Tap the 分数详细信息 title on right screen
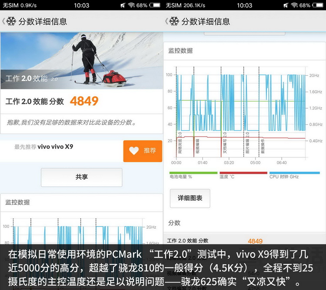This screenshot has width=326, height=290. [206, 21]
